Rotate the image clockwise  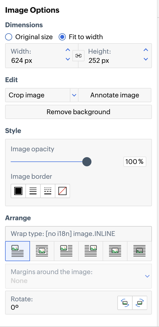140,303
